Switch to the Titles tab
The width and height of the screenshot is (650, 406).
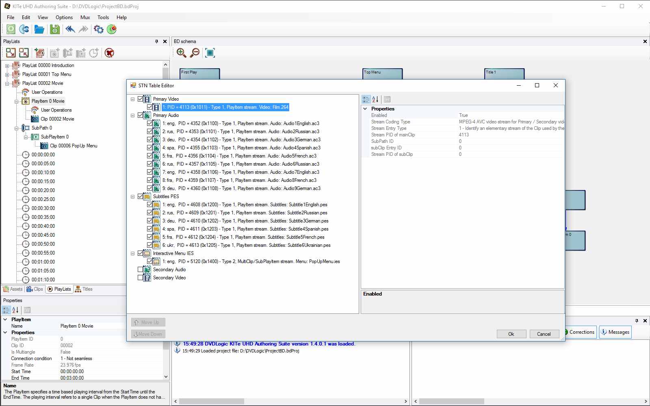(84, 289)
